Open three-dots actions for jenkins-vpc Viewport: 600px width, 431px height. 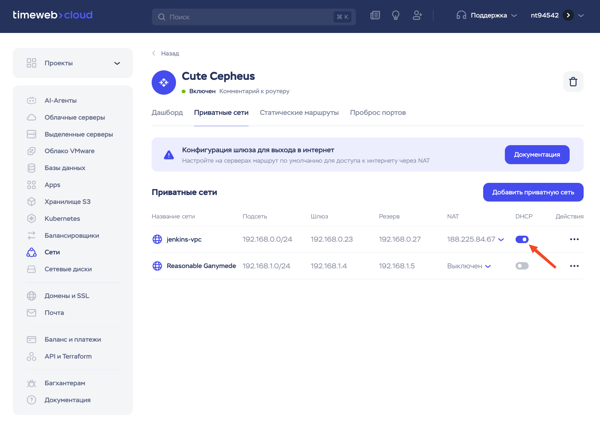tap(574, 239)
